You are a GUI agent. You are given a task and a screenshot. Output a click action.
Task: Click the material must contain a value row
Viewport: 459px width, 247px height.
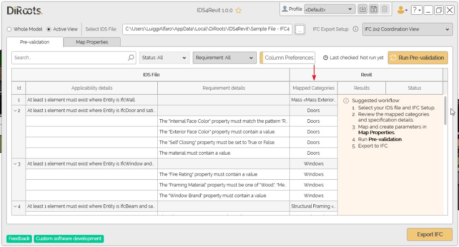click(x=224, y=153)
